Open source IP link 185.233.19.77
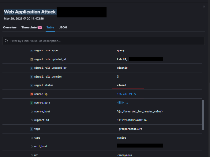 [x=126, y=94]
